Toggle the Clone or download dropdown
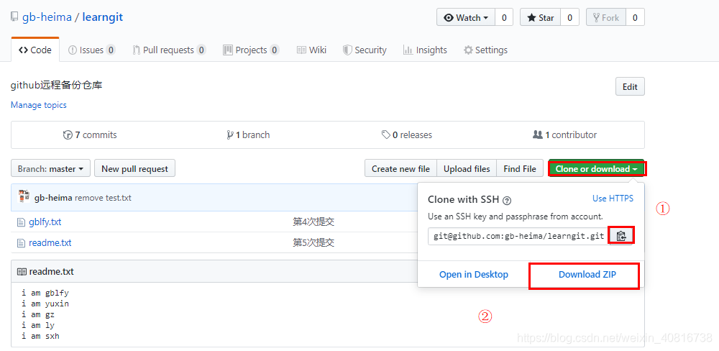The width and height of the screenshot is (719, 351). (597, 169)
